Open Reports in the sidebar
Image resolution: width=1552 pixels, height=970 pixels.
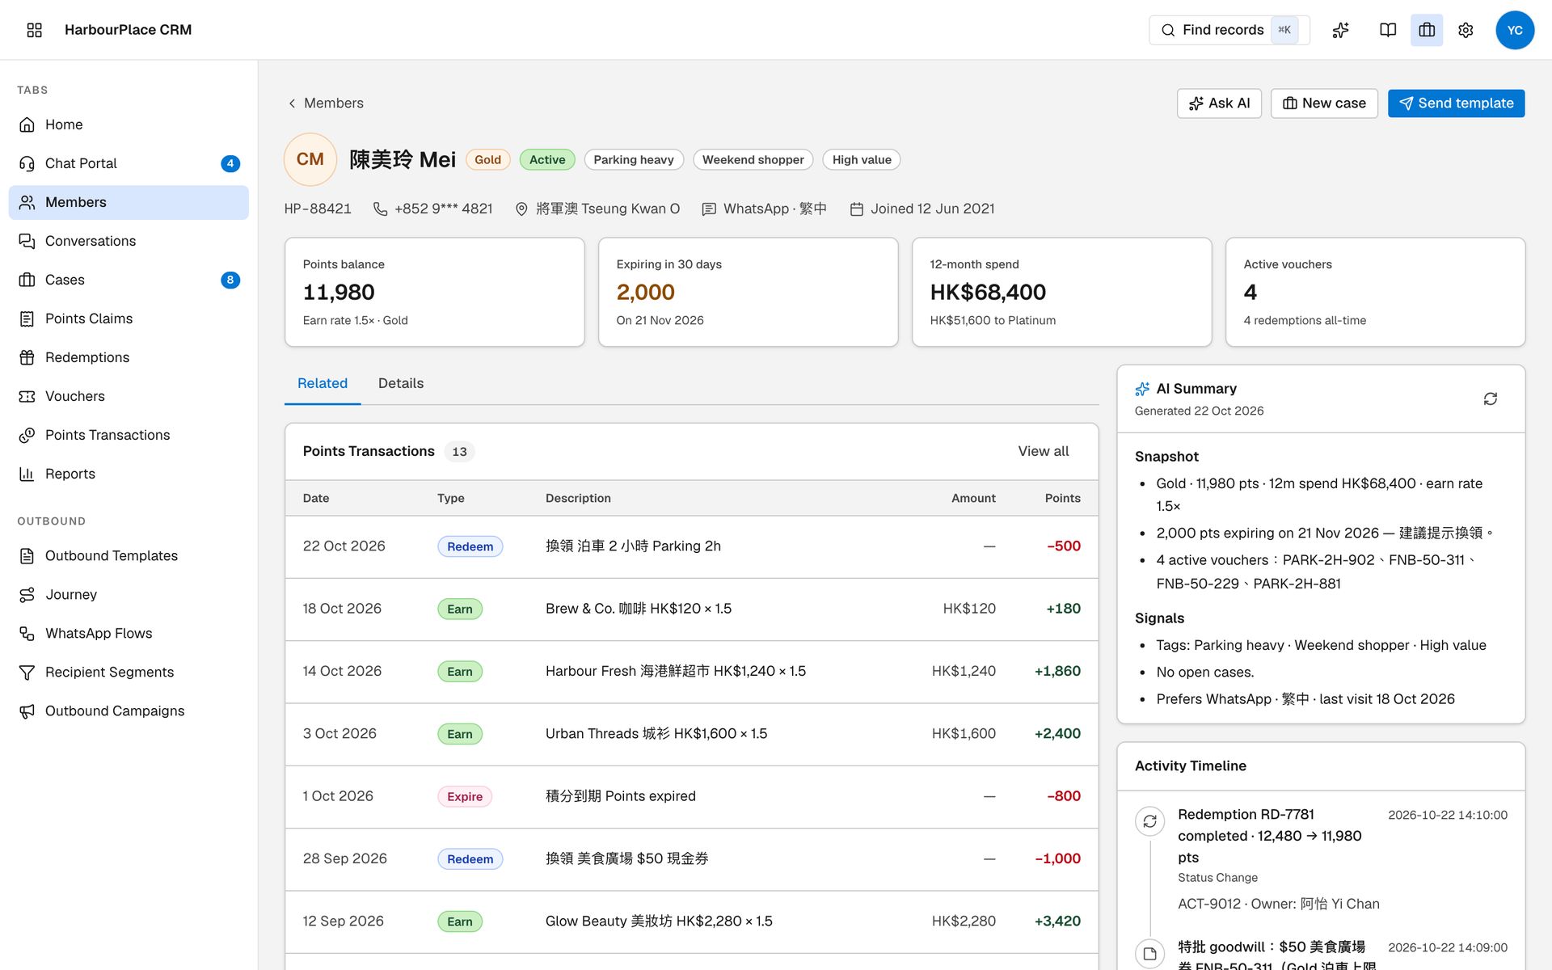point(129,474)
